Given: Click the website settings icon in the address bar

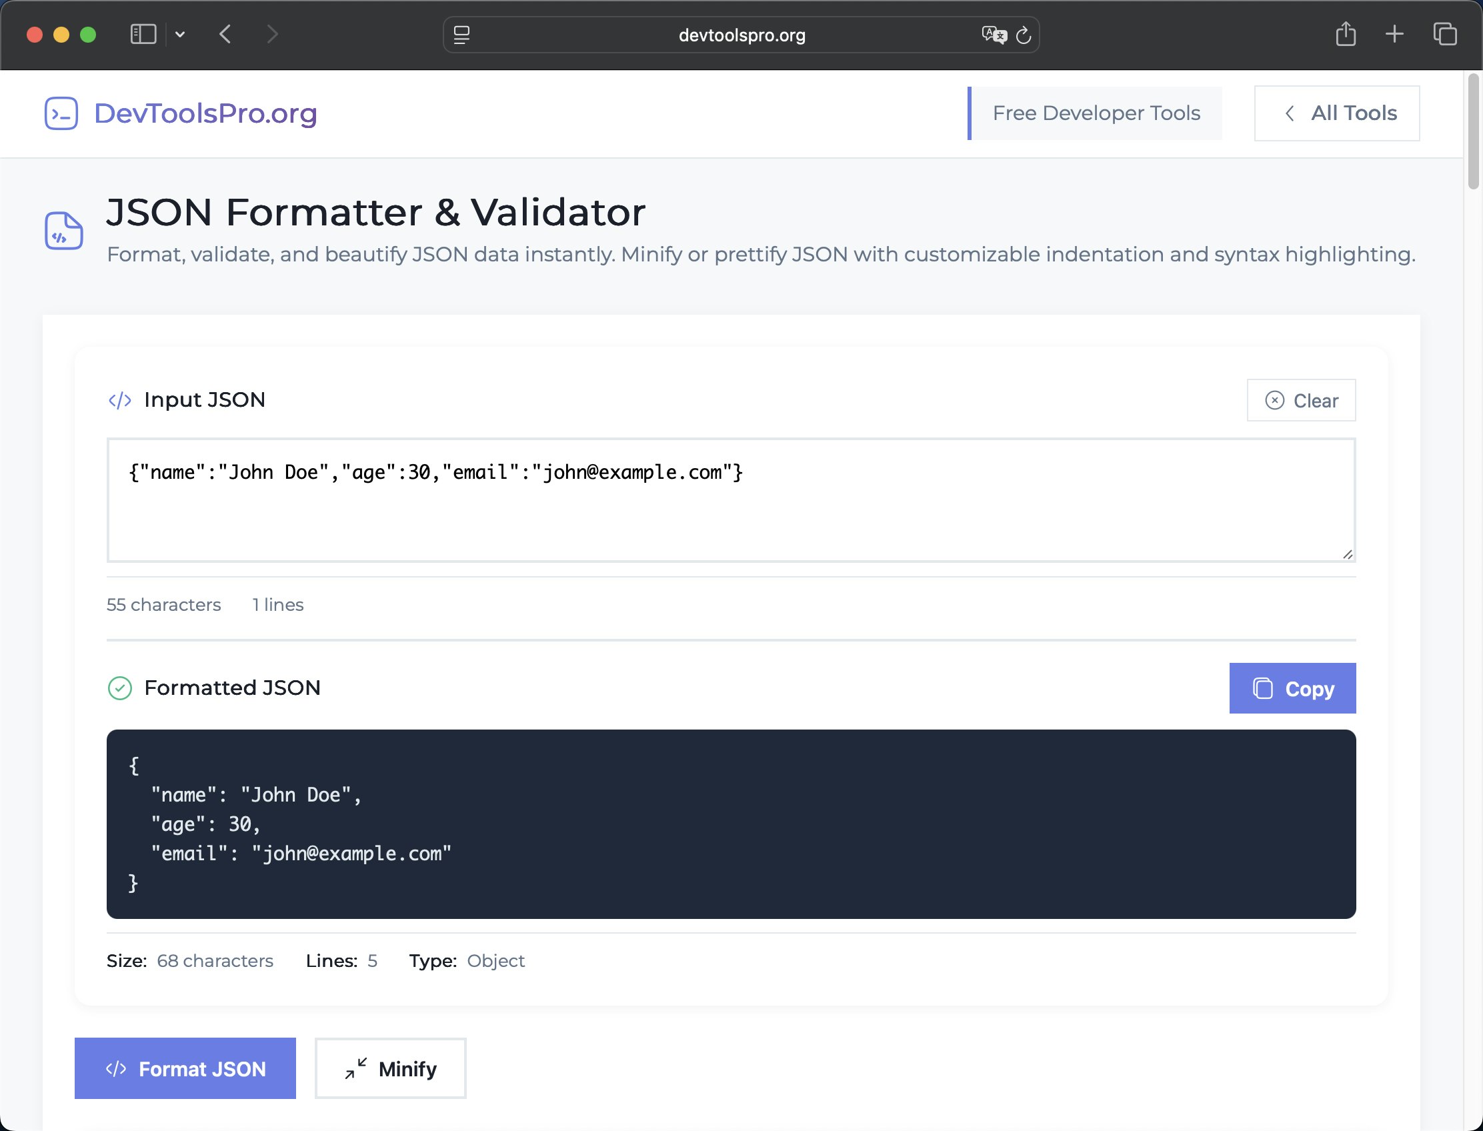Looking at the screenshot, I should point(462,36).
